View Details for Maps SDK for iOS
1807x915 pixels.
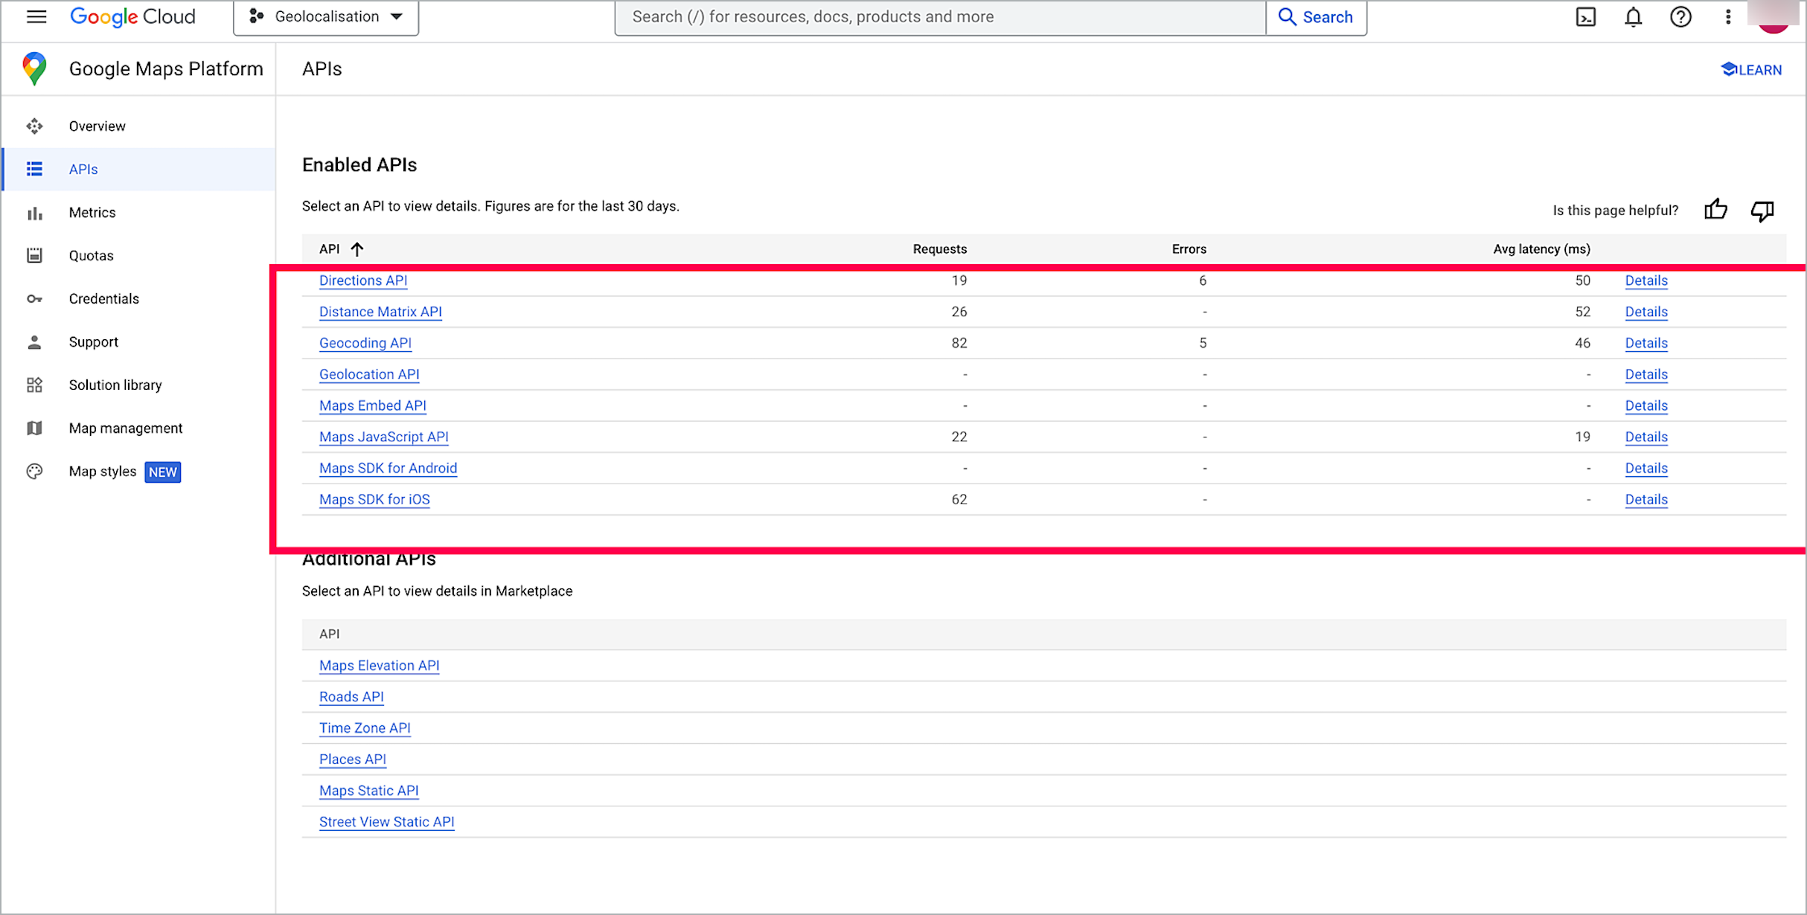click(x=1646, y=499)
